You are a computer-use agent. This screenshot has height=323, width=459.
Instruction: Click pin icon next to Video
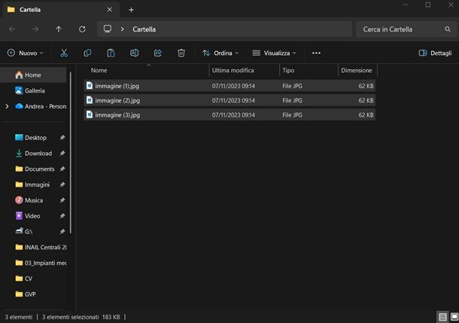tap(62, 216)
